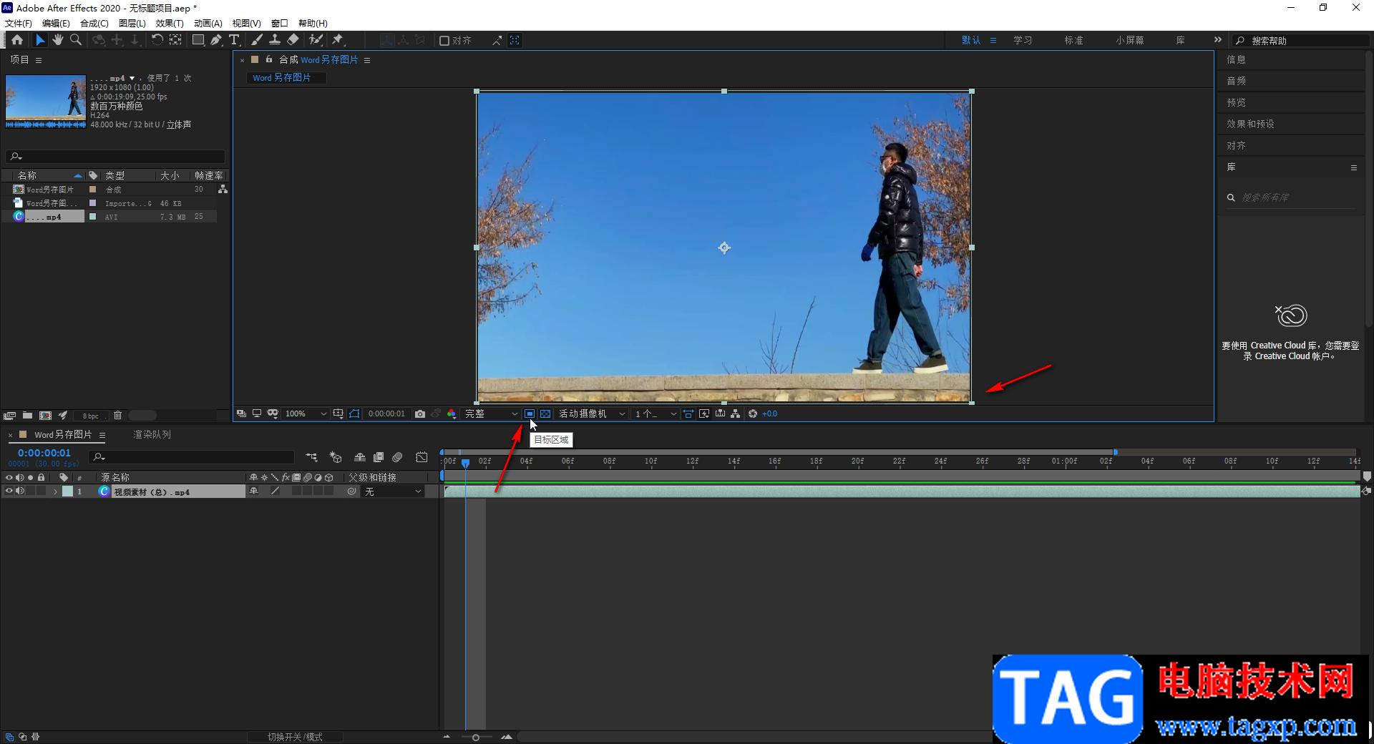This screenshot has width=1374, height=744.
Task: Mute audio of the 视频素材 layer
Action: 20,491
